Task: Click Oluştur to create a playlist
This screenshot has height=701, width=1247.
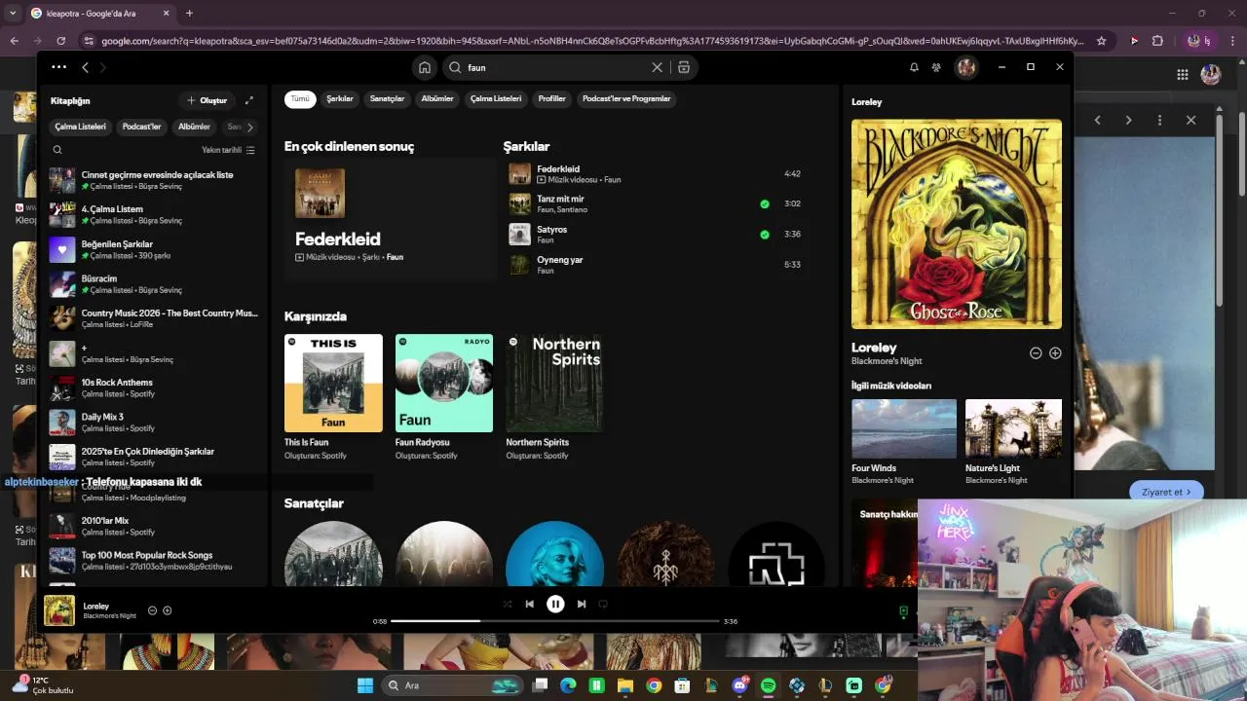Action: pyautogui.click(x=208, y=100)
